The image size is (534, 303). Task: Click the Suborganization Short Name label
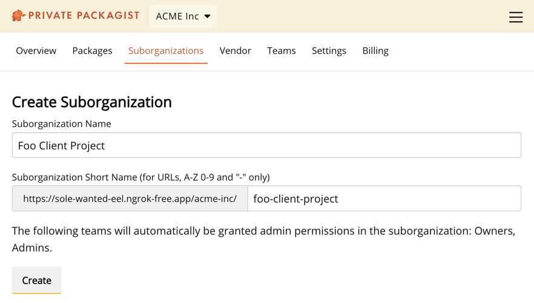coord(140,177)
